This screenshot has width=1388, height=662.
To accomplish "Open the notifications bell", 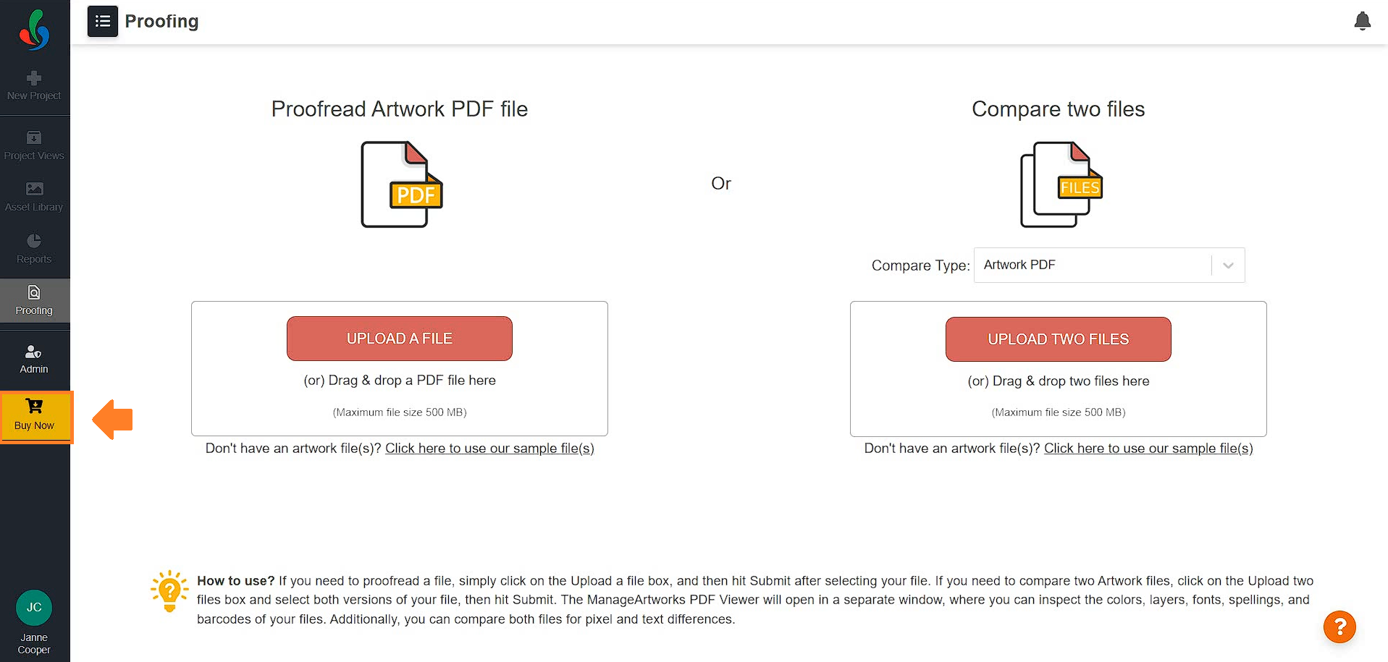I will [1362, 21].
